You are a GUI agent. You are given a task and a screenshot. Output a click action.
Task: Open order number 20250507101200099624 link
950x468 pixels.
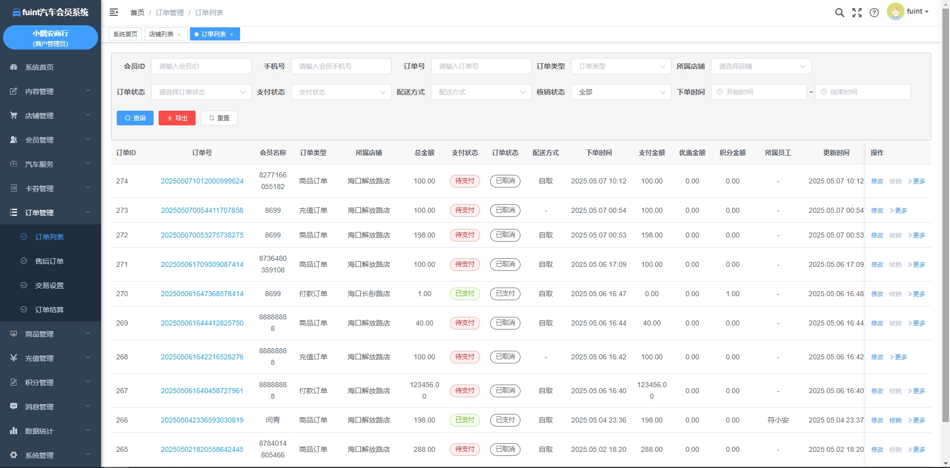202,181
